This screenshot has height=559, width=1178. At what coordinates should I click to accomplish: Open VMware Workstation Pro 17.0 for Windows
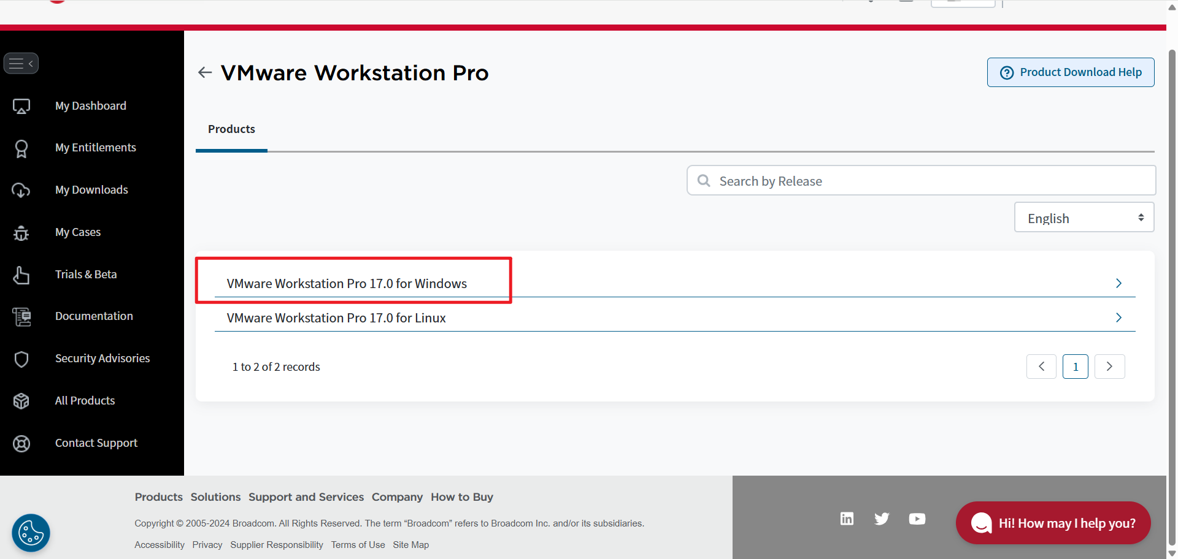[347, 284]
